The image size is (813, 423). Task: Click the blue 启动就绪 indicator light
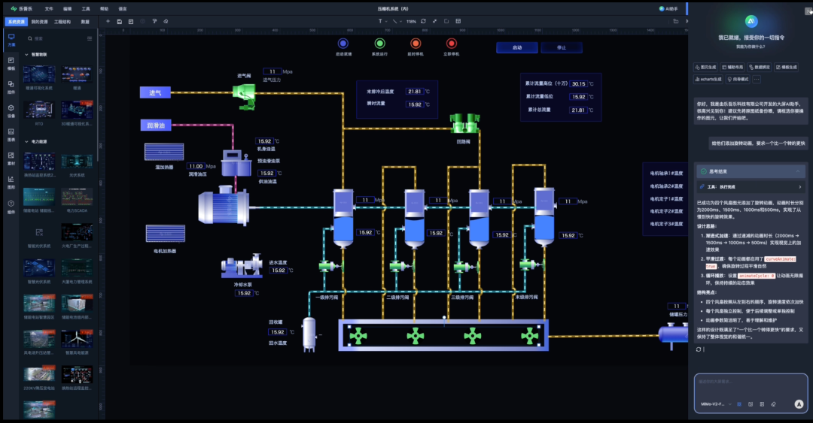pos(343,44)
